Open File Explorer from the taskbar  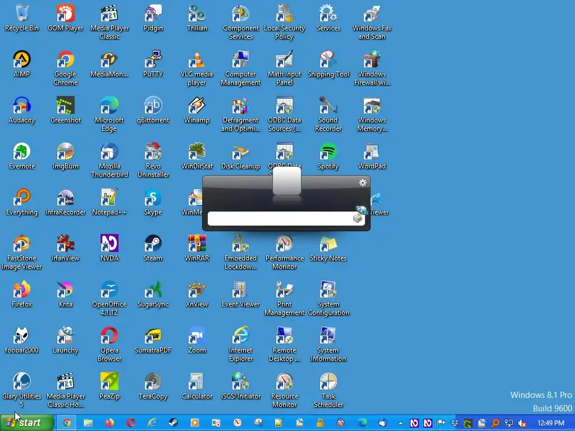88,423
